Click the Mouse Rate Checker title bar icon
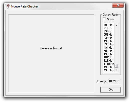Viewport: 130px width, 103px height. click(7, 6)
